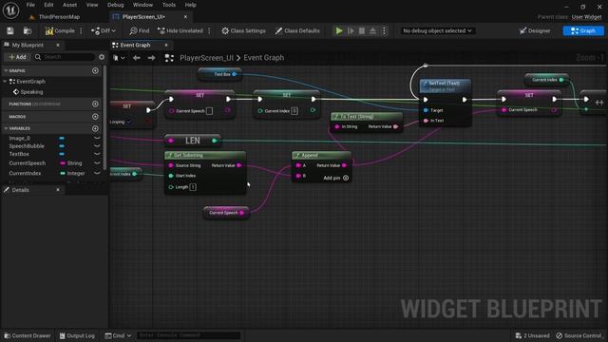Click the Frame Skip button

[351, 30]
